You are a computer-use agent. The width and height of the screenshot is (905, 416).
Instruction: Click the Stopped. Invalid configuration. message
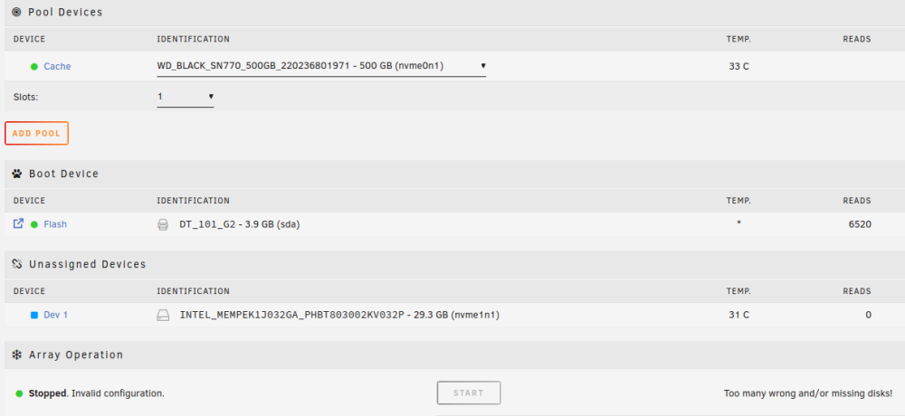(x=97, y=393)
